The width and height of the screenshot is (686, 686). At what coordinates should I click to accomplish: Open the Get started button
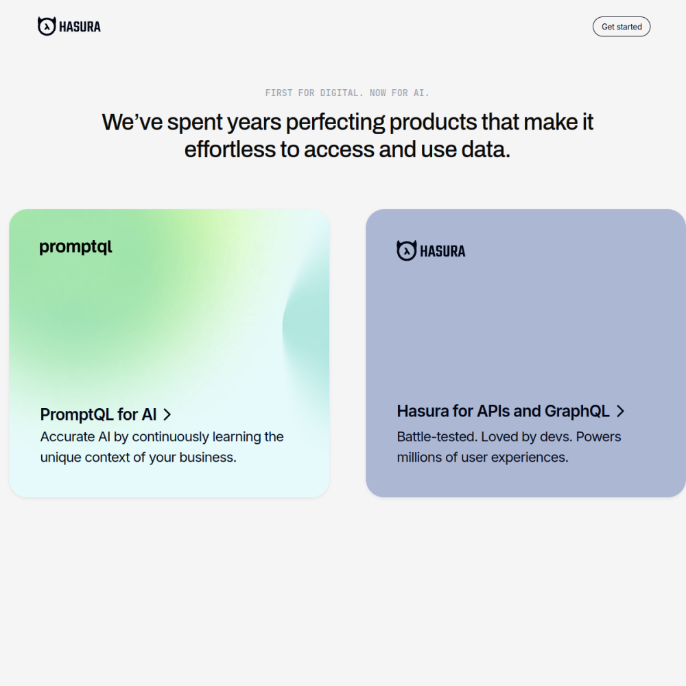tap(622, 27)
